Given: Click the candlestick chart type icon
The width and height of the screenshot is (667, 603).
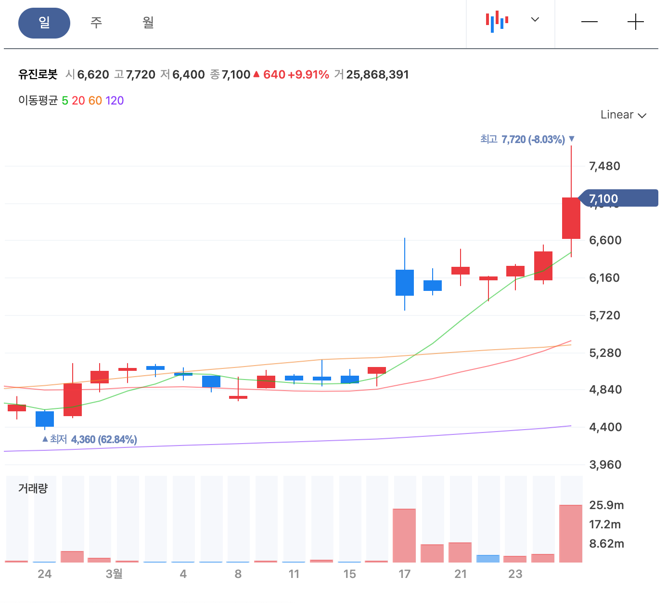Looking at the screenshot, I should tap(497, 22).
